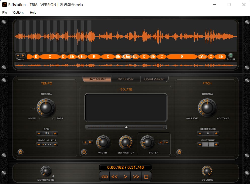
Task: Click the Semitones value field
Action: coord(208,133)
